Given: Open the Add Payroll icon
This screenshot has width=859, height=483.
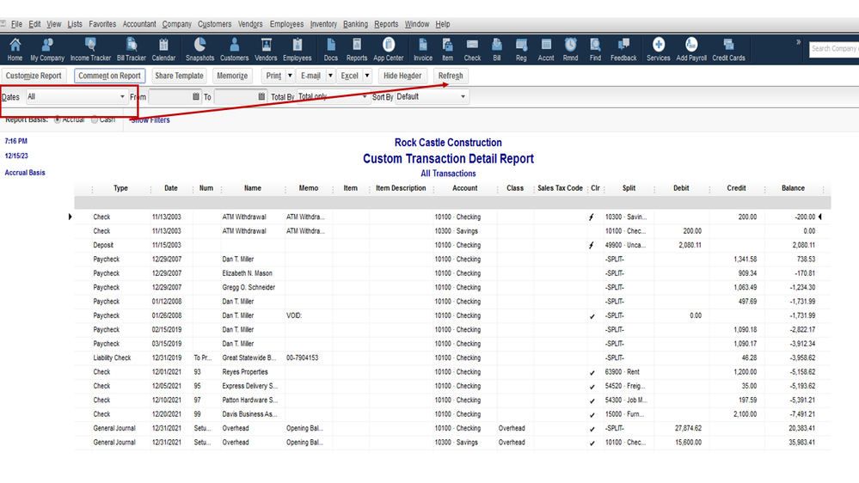Looking at the screenshot, I should click(691, 49).
